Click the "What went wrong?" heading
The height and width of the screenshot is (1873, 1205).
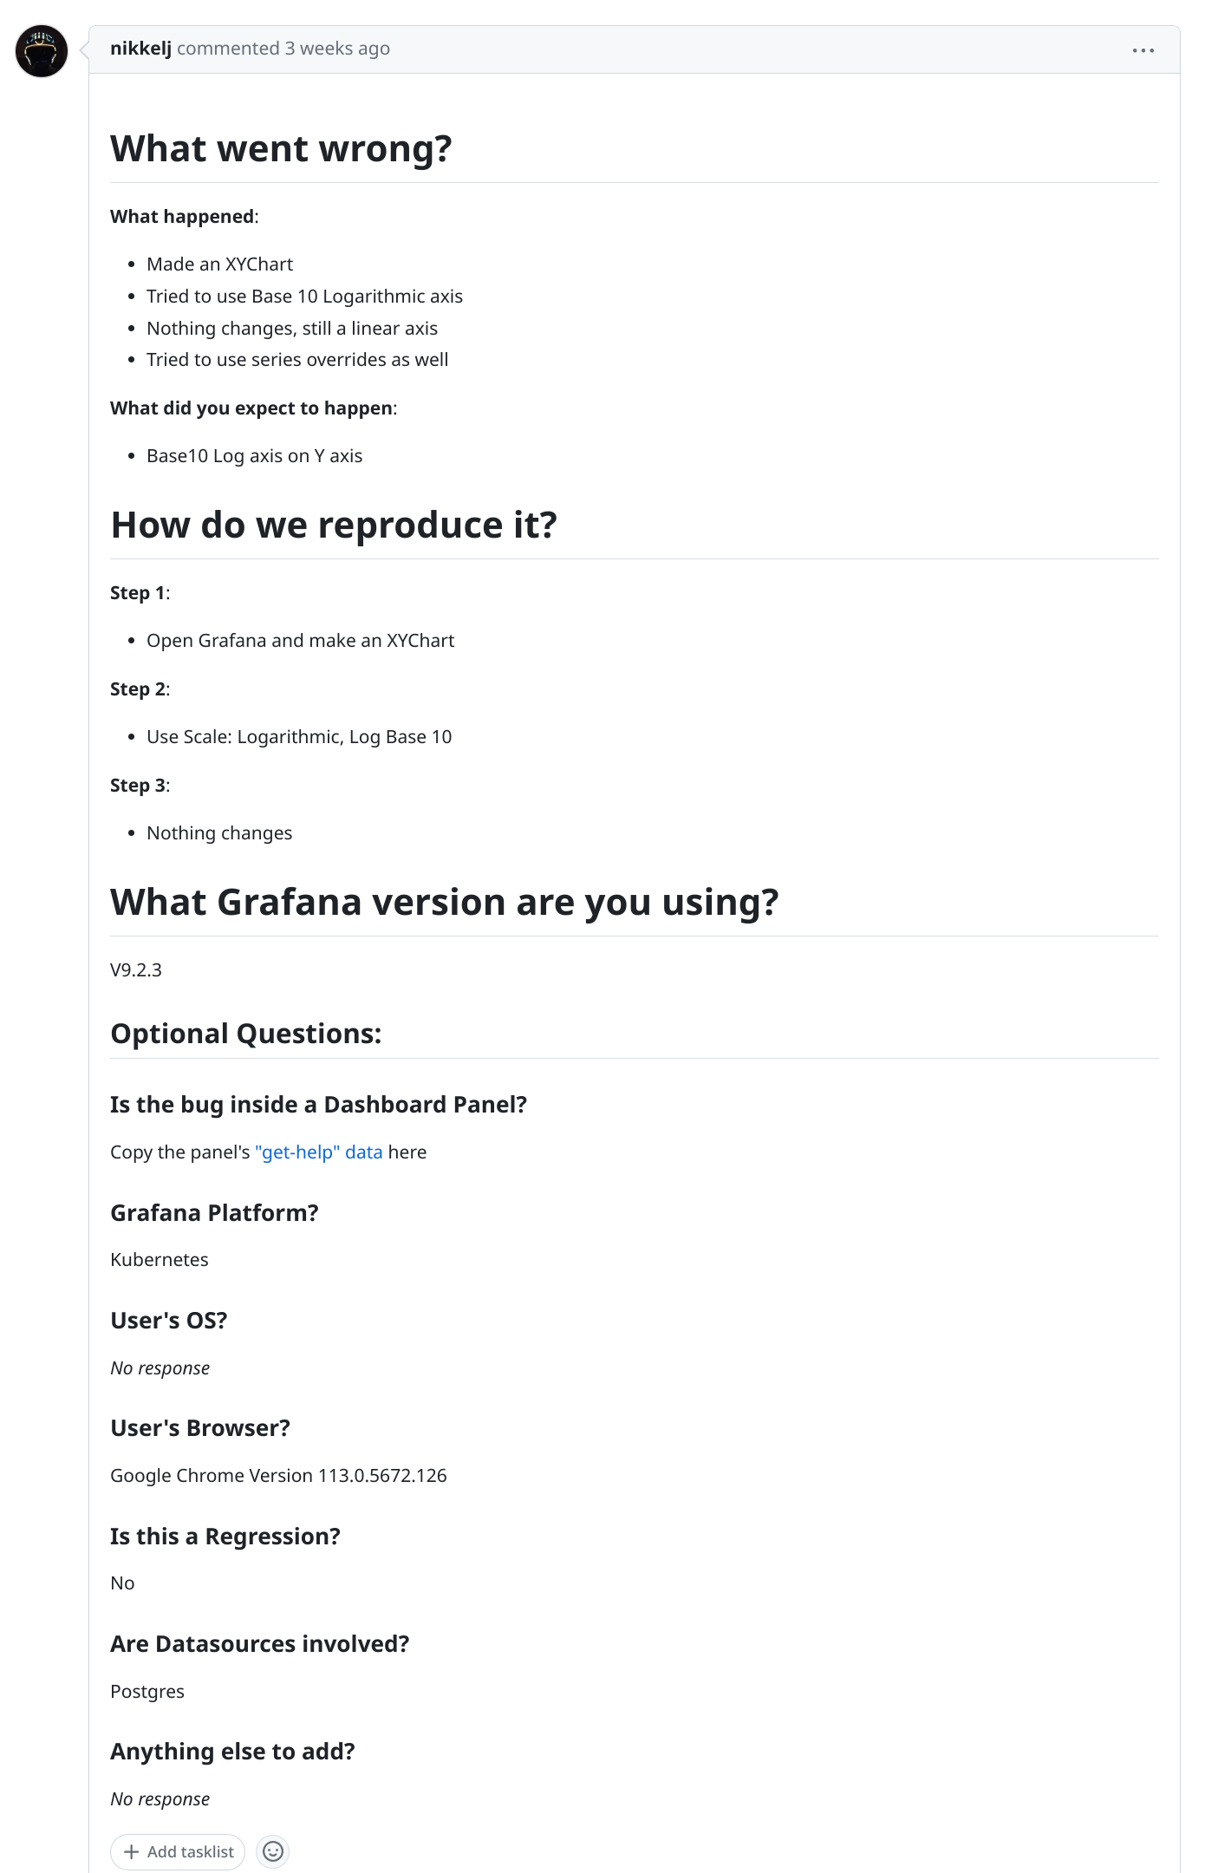pyautogui.click(x=282, y=147)
